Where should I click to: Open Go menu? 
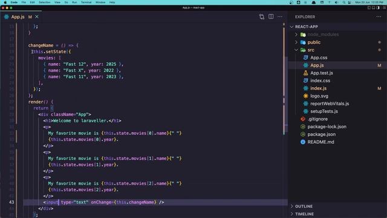[x=66, y=2]
